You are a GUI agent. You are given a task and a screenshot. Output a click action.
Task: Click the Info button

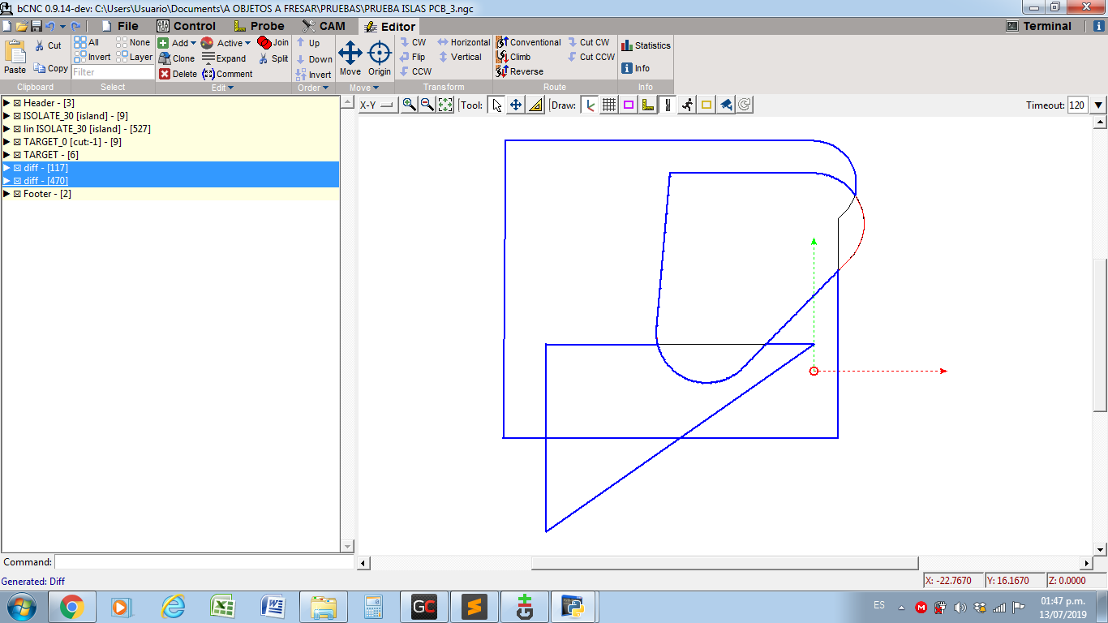pyautogui.click(x=635, y=68)
